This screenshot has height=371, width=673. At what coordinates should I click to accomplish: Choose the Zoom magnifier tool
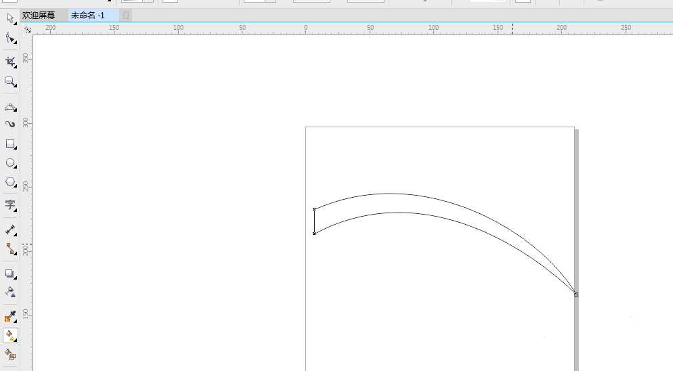(x=10, y=81)
